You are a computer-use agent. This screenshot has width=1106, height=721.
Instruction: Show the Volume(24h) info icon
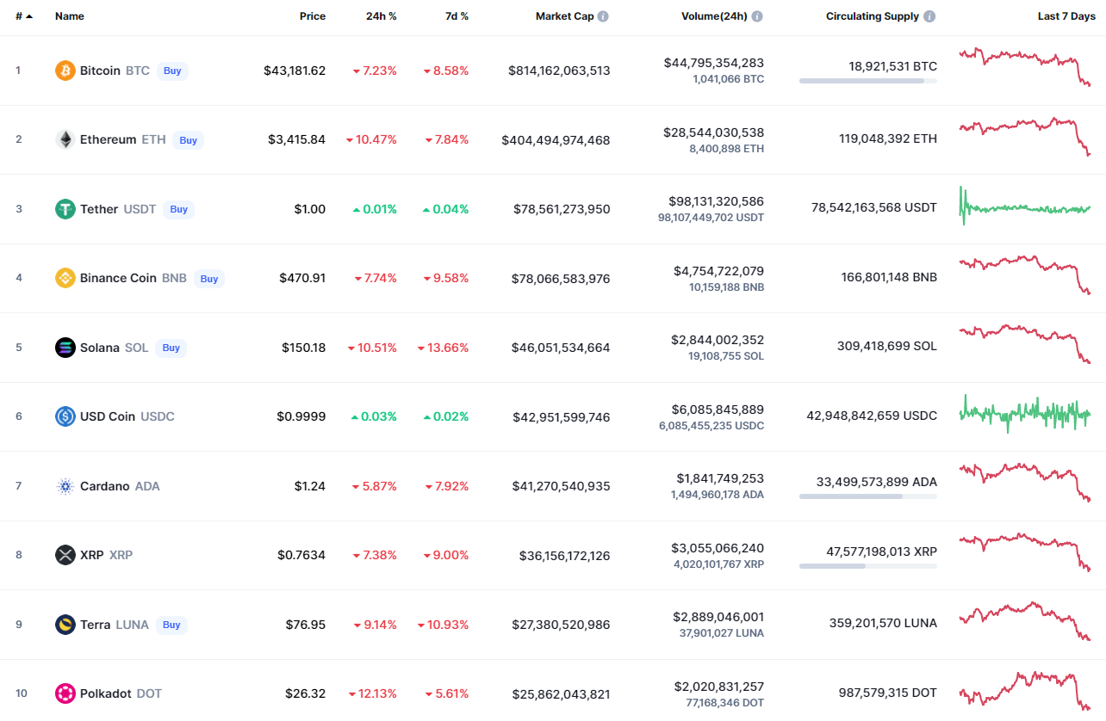pos(756,16)
